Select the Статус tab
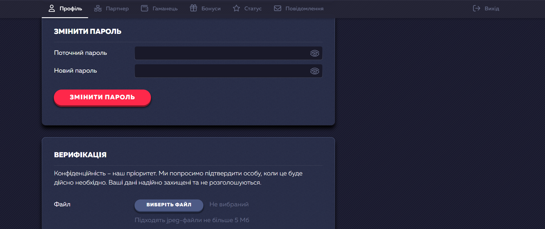 (x=247, y=9)
